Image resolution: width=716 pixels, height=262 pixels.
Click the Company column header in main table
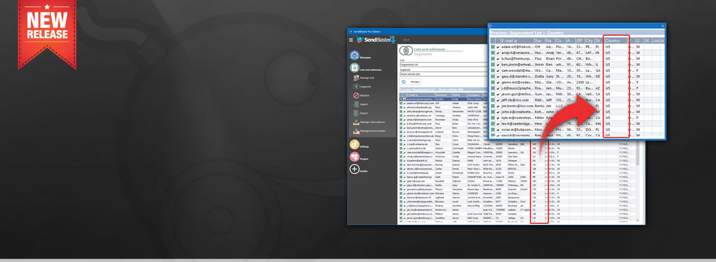pos(474,95)
